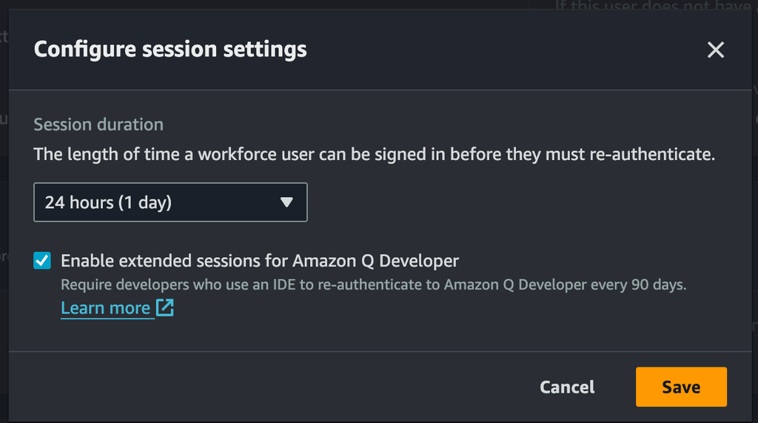This screenshot has width=758, height=423.
Task: Click the "Enable extended sessions for Amazon Q Developer" label
Action: (x=259, y=261)
